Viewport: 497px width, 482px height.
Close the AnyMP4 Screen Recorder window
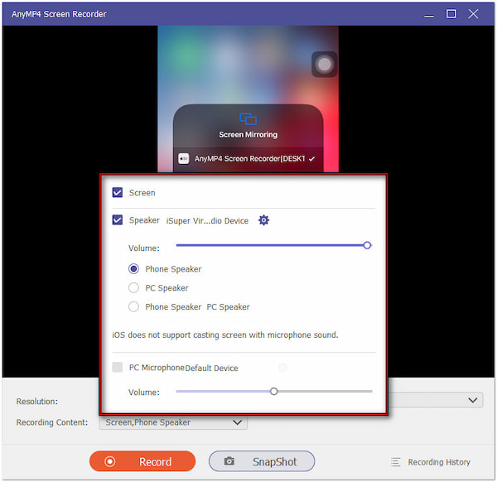pos(474,14)
